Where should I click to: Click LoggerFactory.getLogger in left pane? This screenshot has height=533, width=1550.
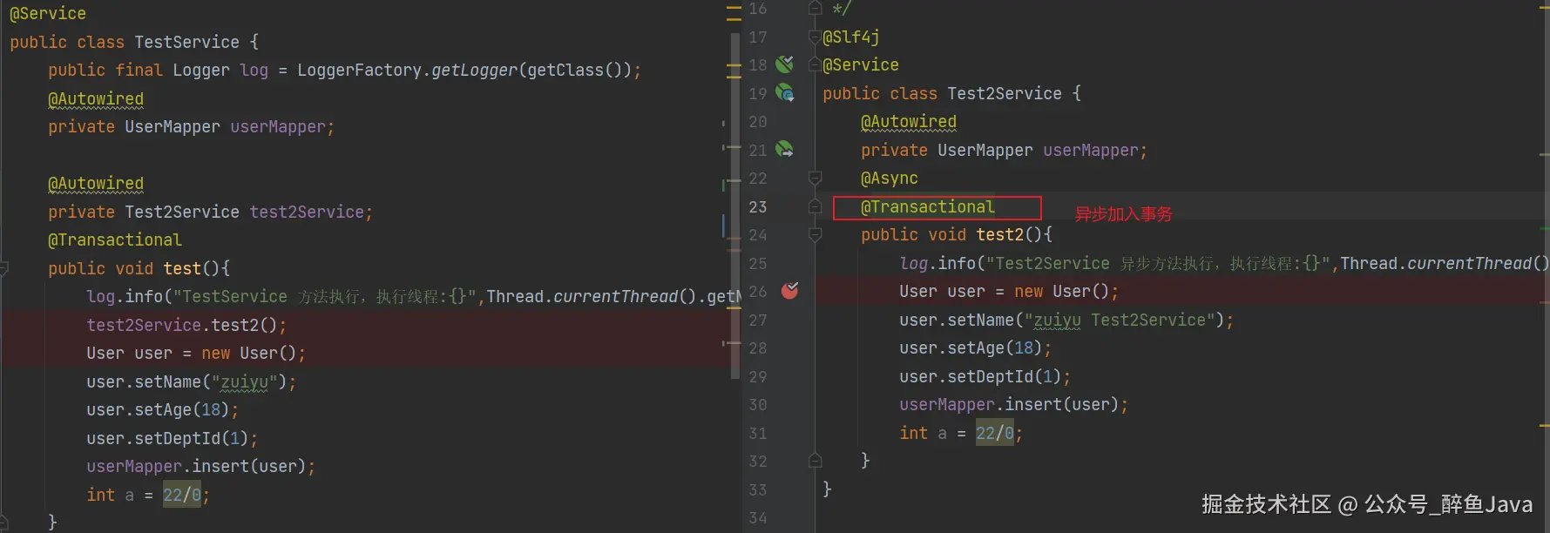[x=407, y=70]
